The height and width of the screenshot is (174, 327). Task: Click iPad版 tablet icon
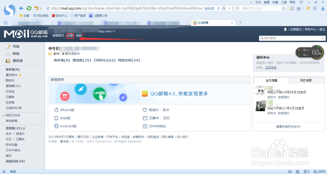[x=56, y=118]
